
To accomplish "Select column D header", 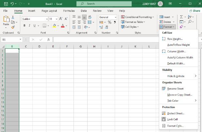I will tap(39, 46).
